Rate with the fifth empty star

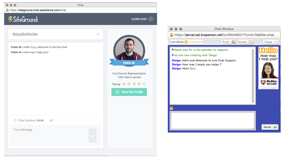coord(144,84)
